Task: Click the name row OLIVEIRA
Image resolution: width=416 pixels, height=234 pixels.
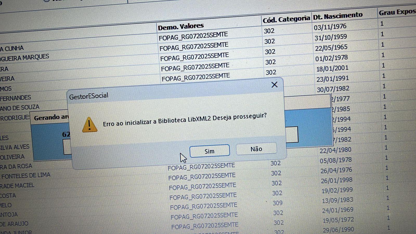Action: [x=12, y=157]
